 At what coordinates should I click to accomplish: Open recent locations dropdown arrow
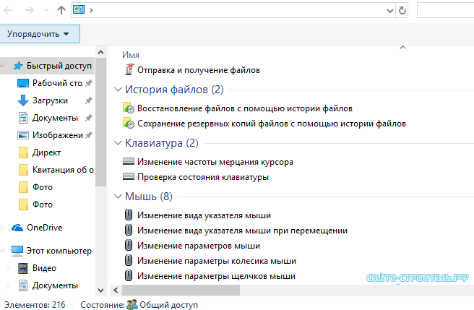[46, 10]
